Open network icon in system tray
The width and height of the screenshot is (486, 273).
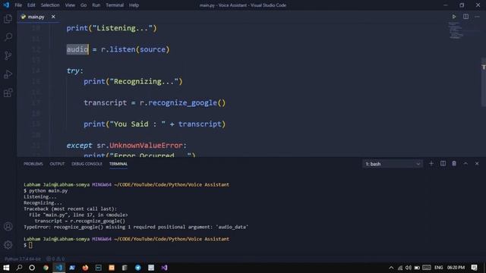point(400,268)
